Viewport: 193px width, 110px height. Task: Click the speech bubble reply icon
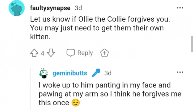click(71, 53)
